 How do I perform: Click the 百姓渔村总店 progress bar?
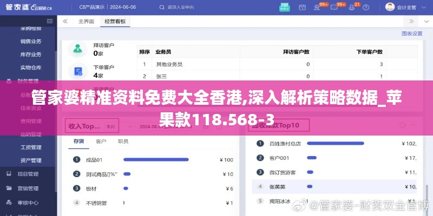pos(335,143)
